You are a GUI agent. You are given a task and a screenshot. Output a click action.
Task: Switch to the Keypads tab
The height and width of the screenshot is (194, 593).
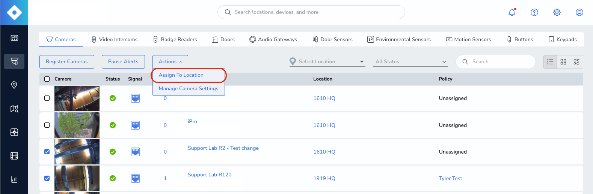(563, 39)
